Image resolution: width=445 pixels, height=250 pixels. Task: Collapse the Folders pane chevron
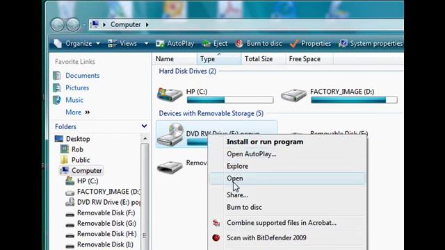coord(144,126)
